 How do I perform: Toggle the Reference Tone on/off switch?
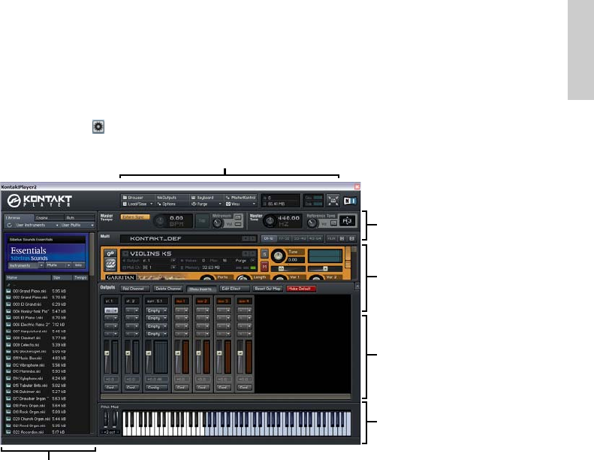(x=333, y=223)
